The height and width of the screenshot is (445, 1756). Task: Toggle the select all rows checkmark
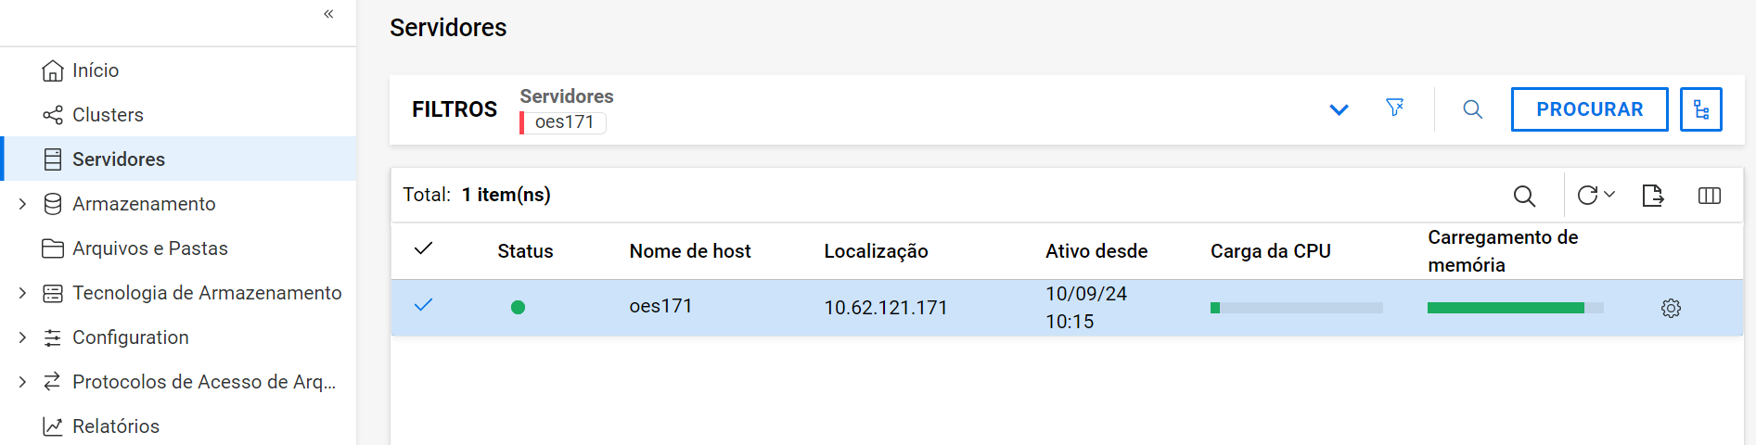423,248
